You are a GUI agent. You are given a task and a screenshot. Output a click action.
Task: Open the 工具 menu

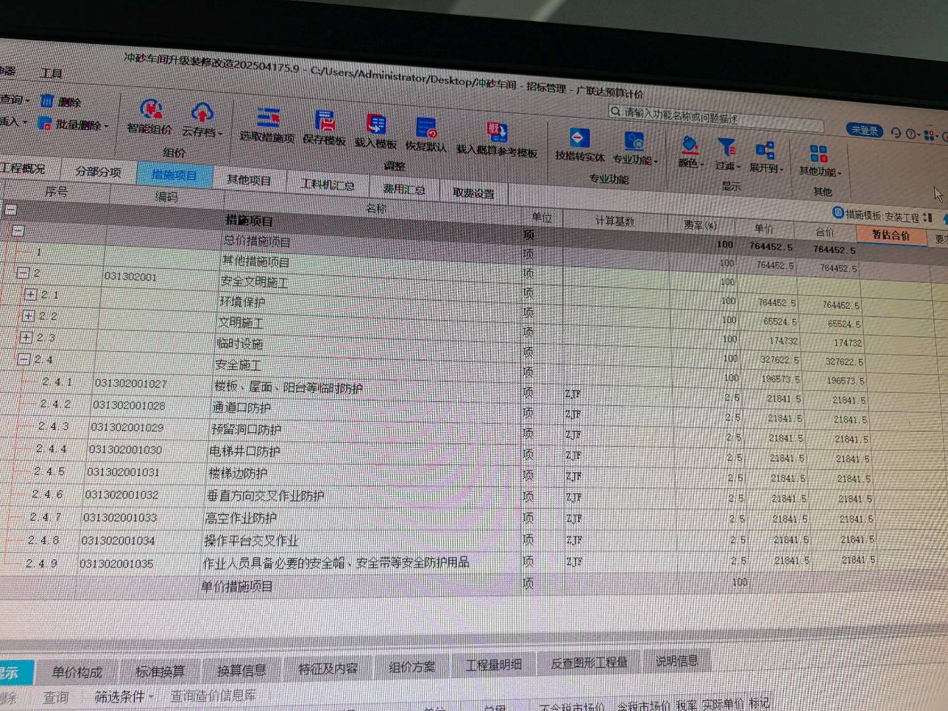coord(51,73)
